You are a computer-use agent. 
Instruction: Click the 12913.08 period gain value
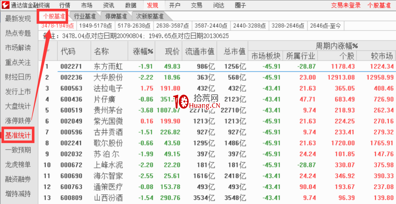click(341, 77)
